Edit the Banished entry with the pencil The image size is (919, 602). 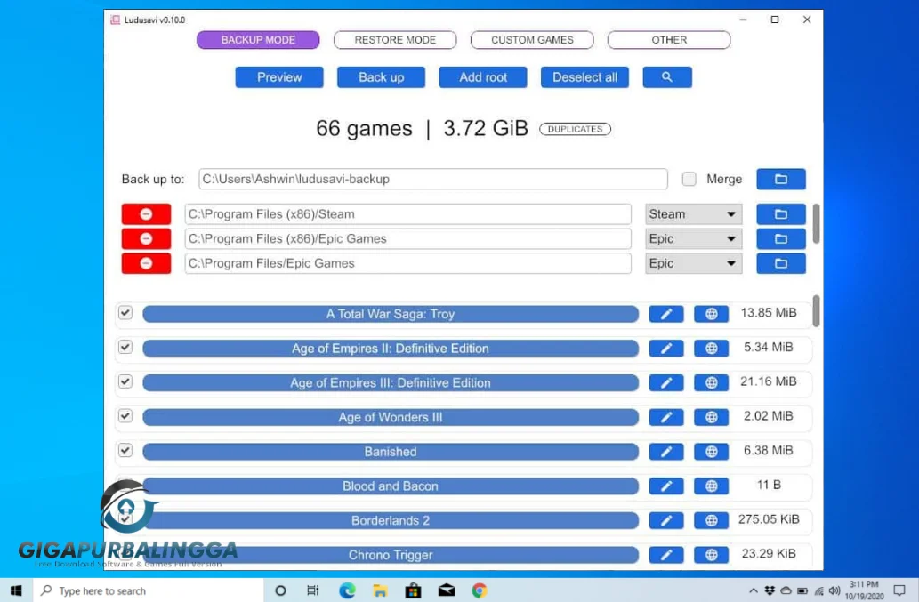(665, 452)
